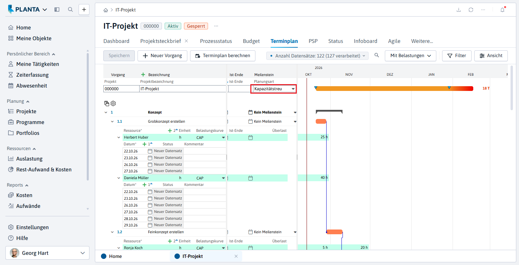Screen dimensions: 519x265
Task: Open the Filter button
Action: [457, 56]
